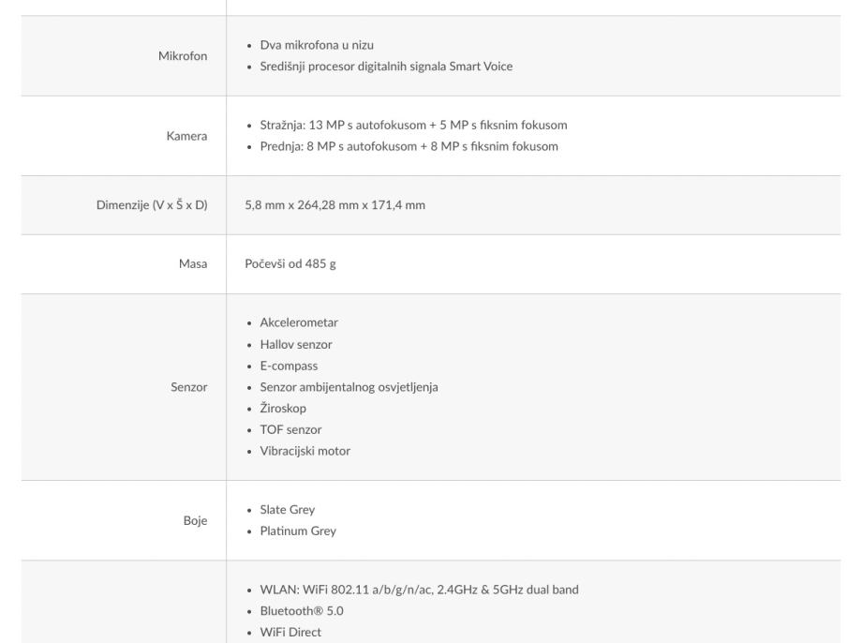Click the Mikrofon row label
Screen dimensions: 862x643
182,56
